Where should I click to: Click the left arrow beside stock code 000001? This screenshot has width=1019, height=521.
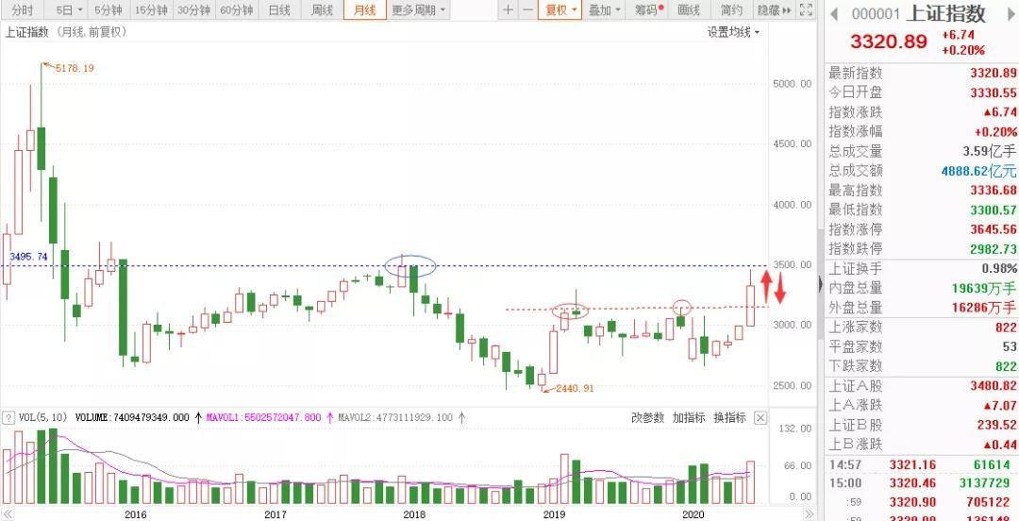click(x=834, y=13)
